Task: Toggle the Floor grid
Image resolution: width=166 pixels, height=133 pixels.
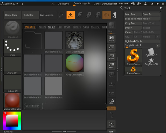Action: tap(111, 84)
